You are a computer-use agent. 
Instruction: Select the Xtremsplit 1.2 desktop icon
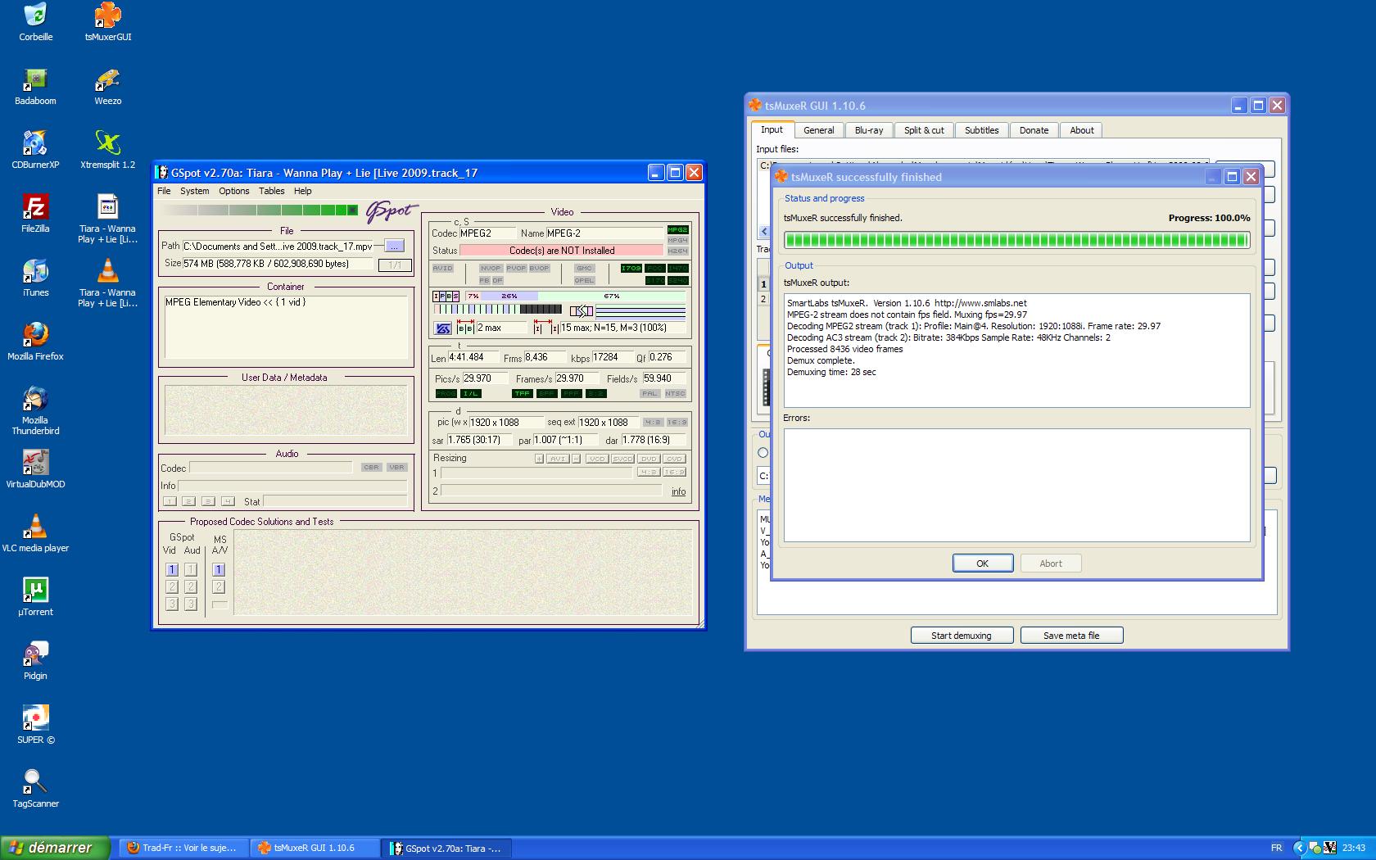click(x=107, y=151)
